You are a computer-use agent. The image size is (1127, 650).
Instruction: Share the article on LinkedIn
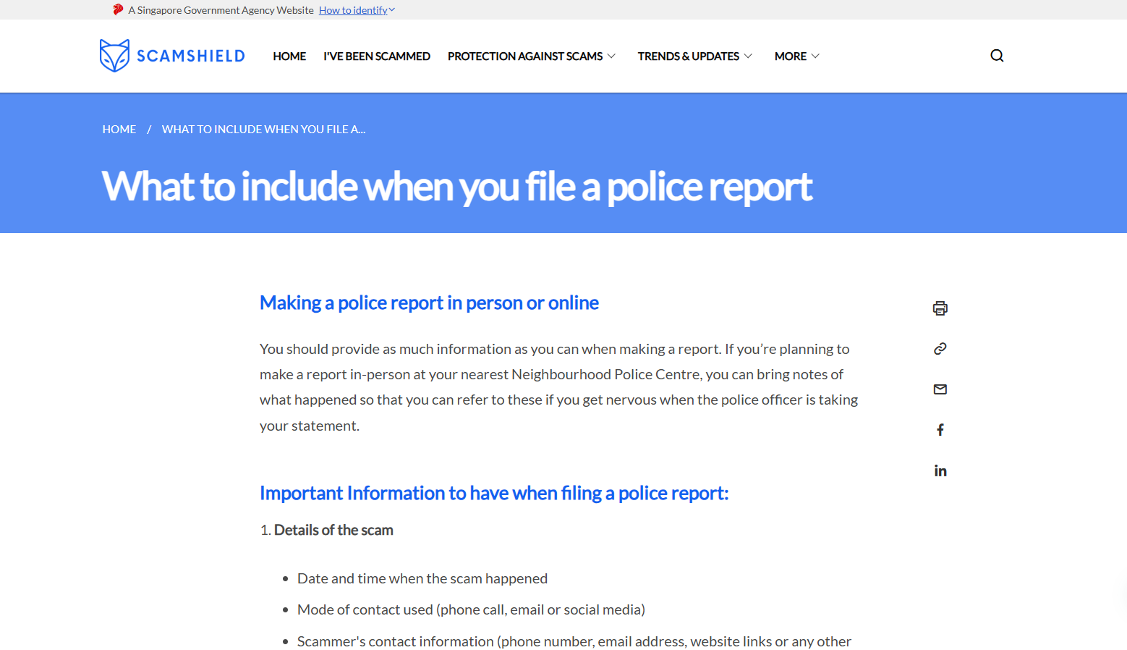[940, 470]
